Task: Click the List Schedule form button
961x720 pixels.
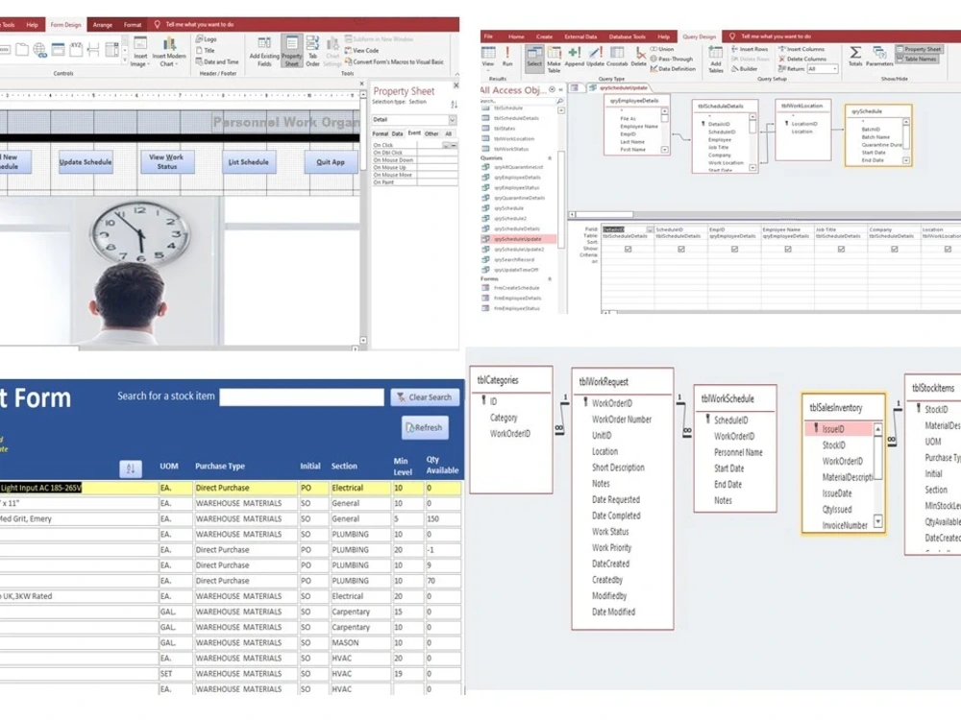Action: click(x=248, y=162)
